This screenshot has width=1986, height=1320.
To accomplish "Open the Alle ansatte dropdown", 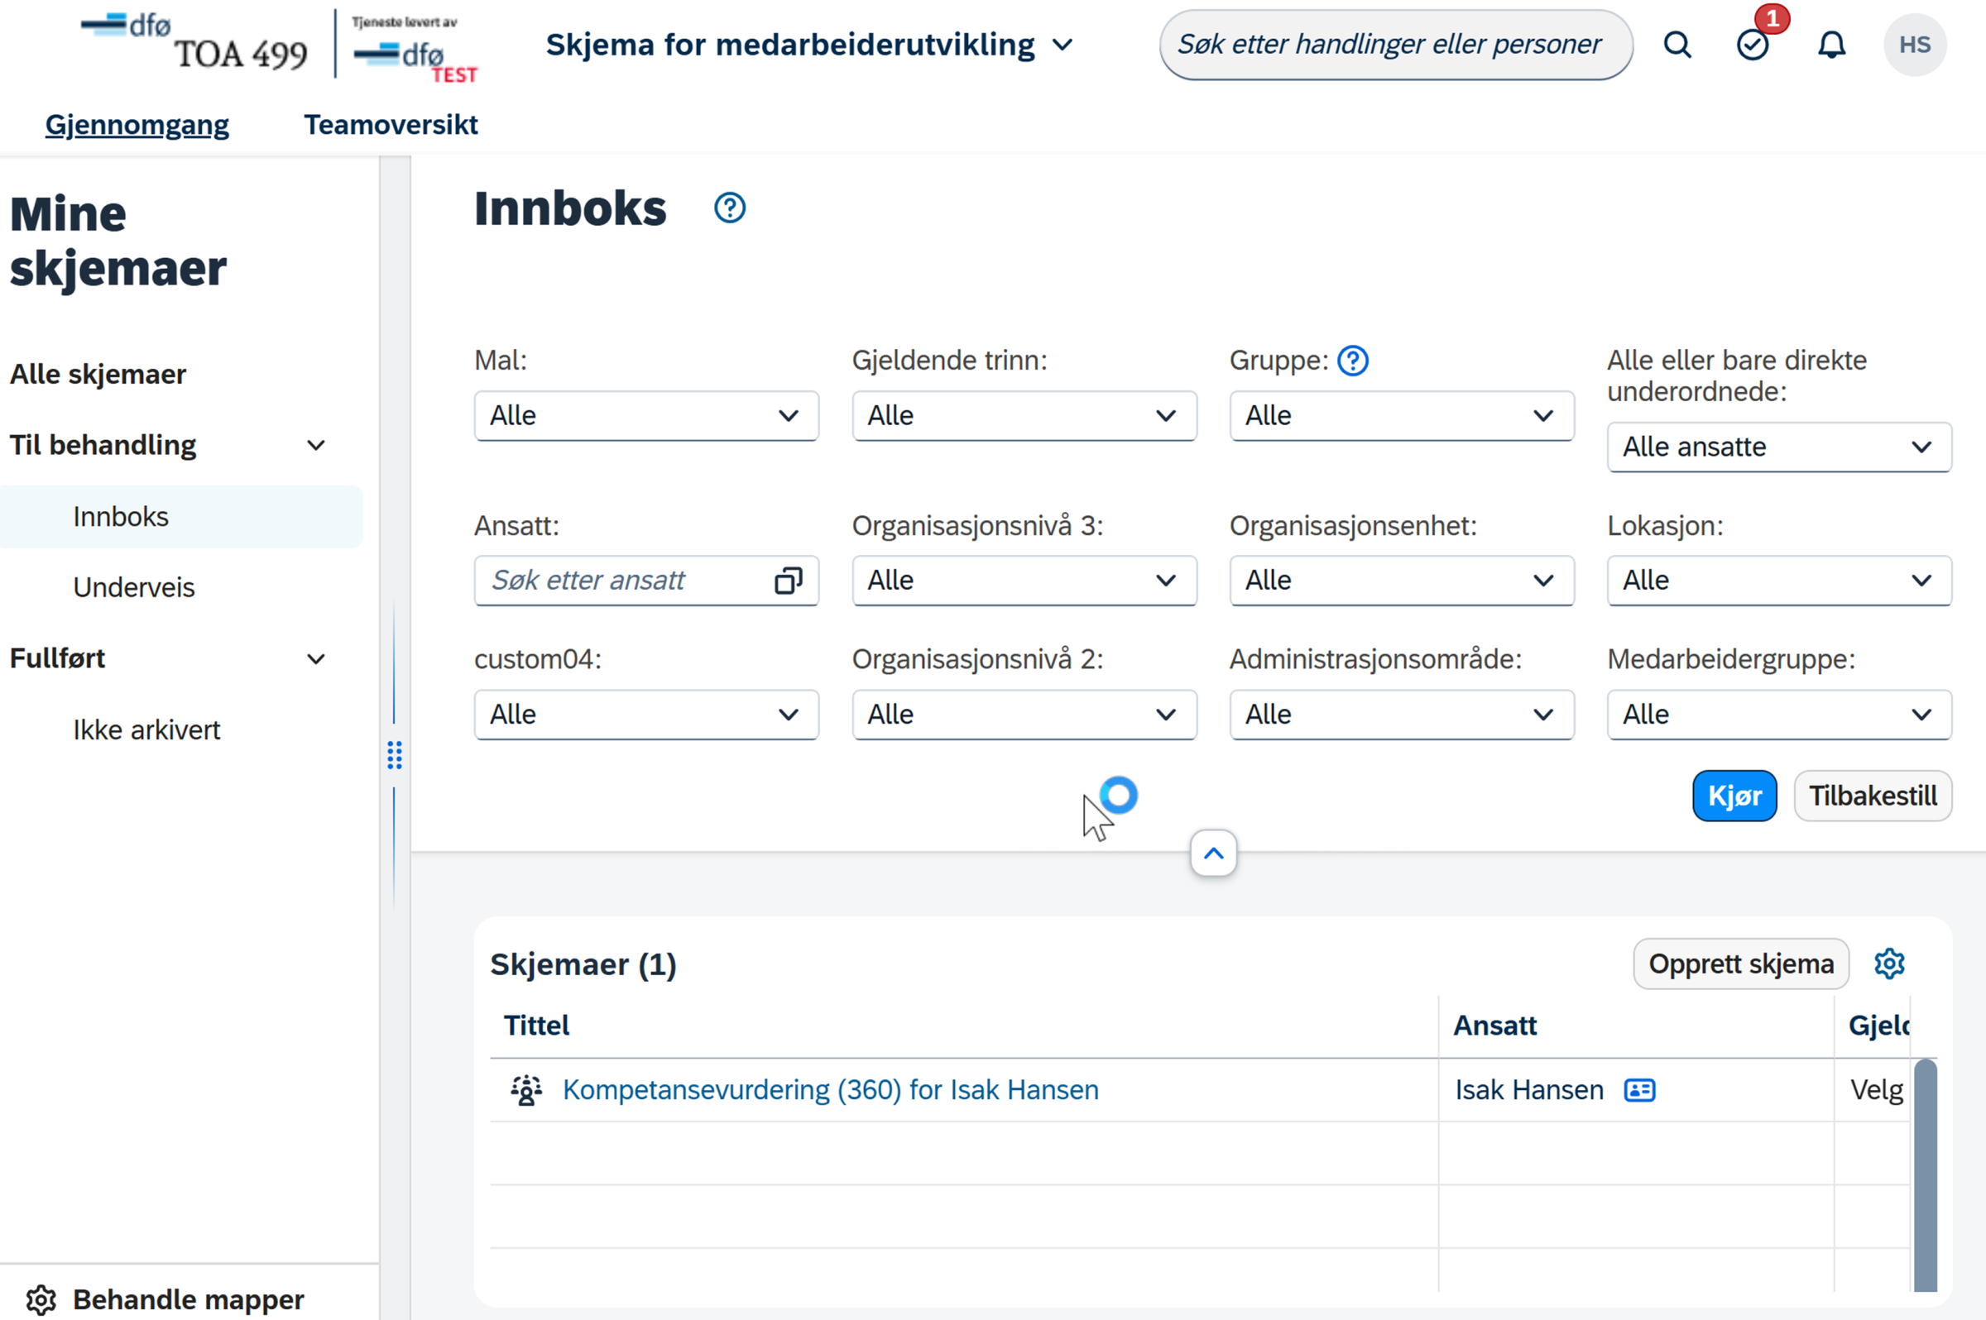I will point(1779,447).
